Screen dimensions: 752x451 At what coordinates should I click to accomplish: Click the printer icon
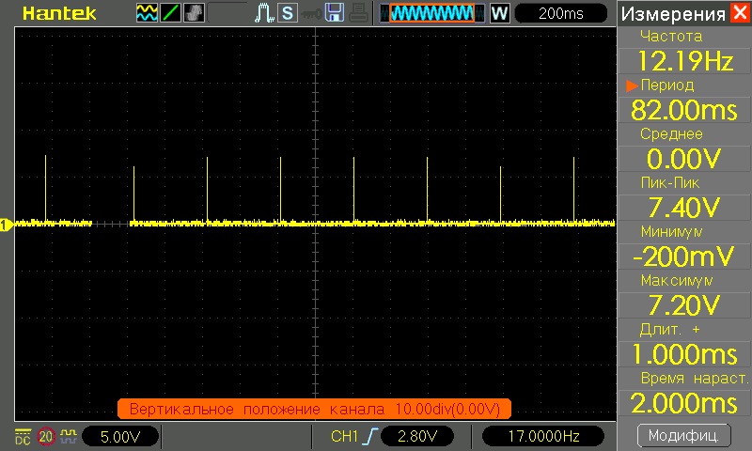pos(358,13)
